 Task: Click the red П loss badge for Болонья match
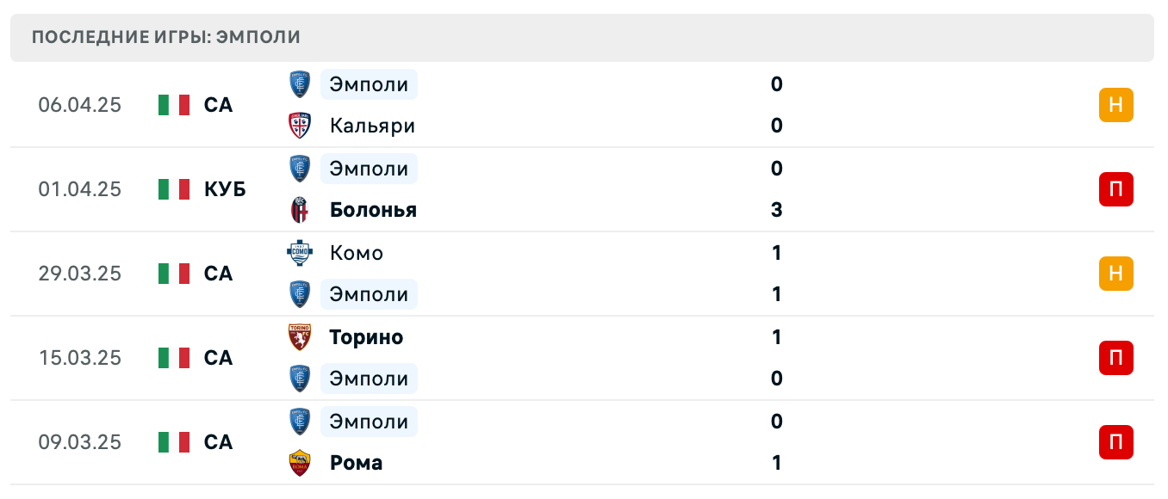1116,189
